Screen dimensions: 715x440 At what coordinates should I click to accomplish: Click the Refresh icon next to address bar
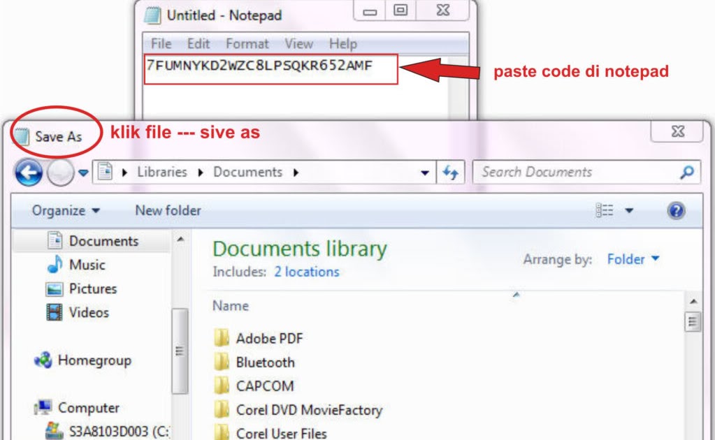click(451, 173)
